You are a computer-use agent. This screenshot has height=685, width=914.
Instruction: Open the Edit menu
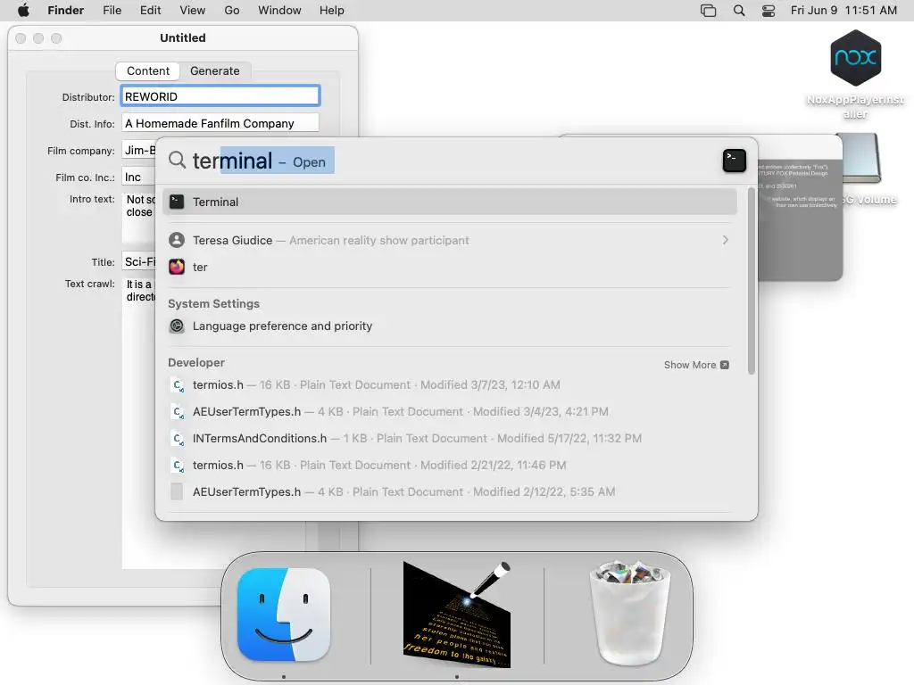(150, 11)
